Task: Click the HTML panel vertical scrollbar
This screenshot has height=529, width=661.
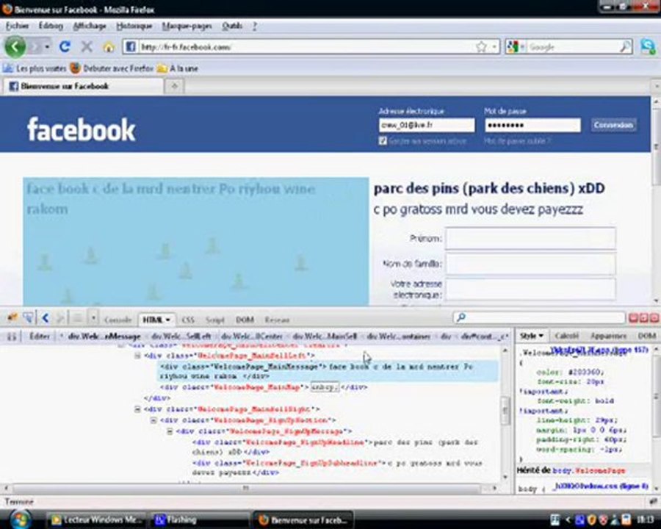Action: click(x=505, y=411)
